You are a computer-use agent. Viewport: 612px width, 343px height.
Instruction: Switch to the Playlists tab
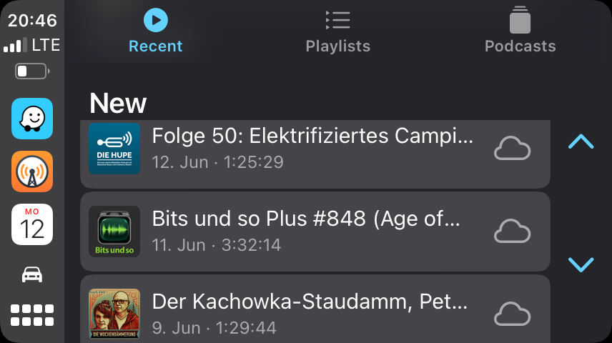coord(337,31)
